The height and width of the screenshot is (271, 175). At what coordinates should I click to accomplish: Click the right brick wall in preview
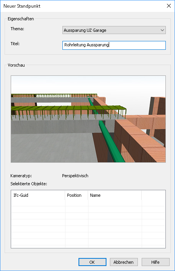(140, 142)
